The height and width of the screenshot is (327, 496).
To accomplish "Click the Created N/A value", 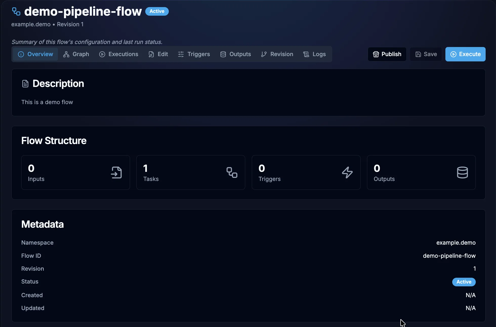I will [471, 295].
